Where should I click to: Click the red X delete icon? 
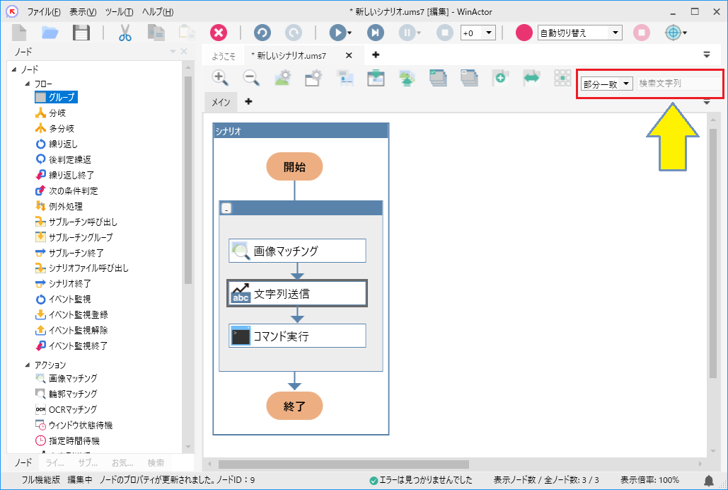click(218, 33)
